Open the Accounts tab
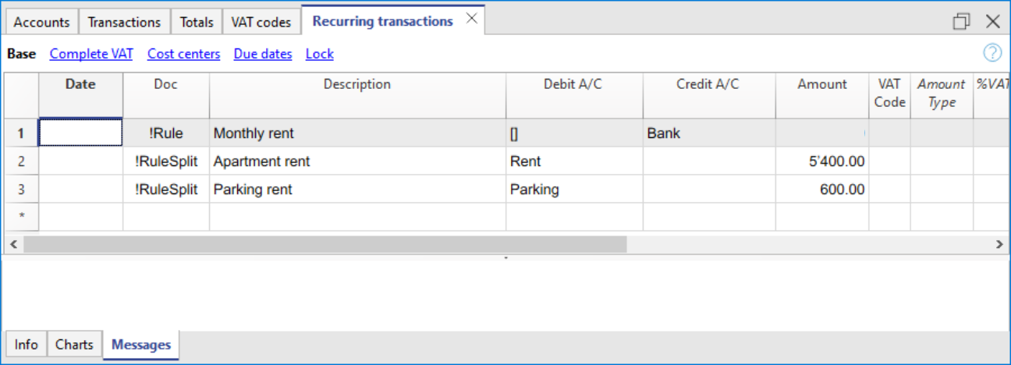 [x=42, y=22]
